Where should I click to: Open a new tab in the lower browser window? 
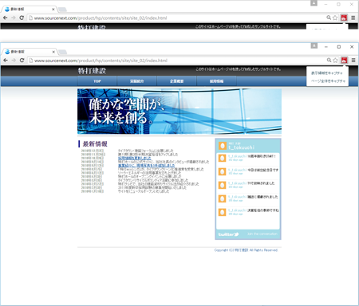tap(62, 52)
